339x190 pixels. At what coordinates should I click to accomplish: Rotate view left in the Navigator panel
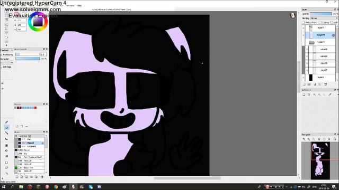click(x=319, y=139)
